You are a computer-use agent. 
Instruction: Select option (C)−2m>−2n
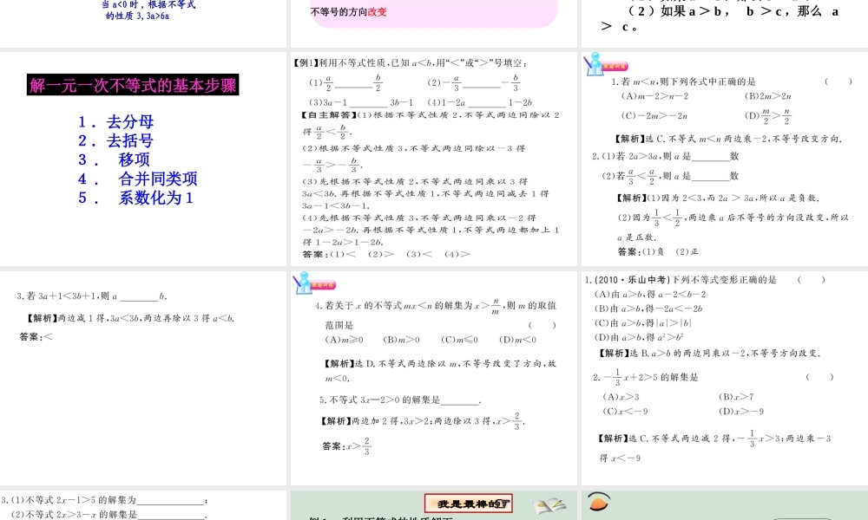(x=654, y=116)
